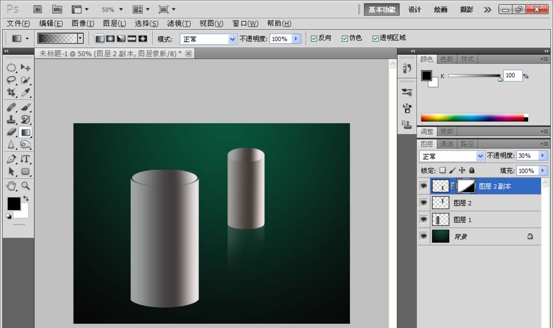Uncheck the 反向 (Reverse) checkbox
Screen dimensions: 553x328
click(x=314, y=38)
